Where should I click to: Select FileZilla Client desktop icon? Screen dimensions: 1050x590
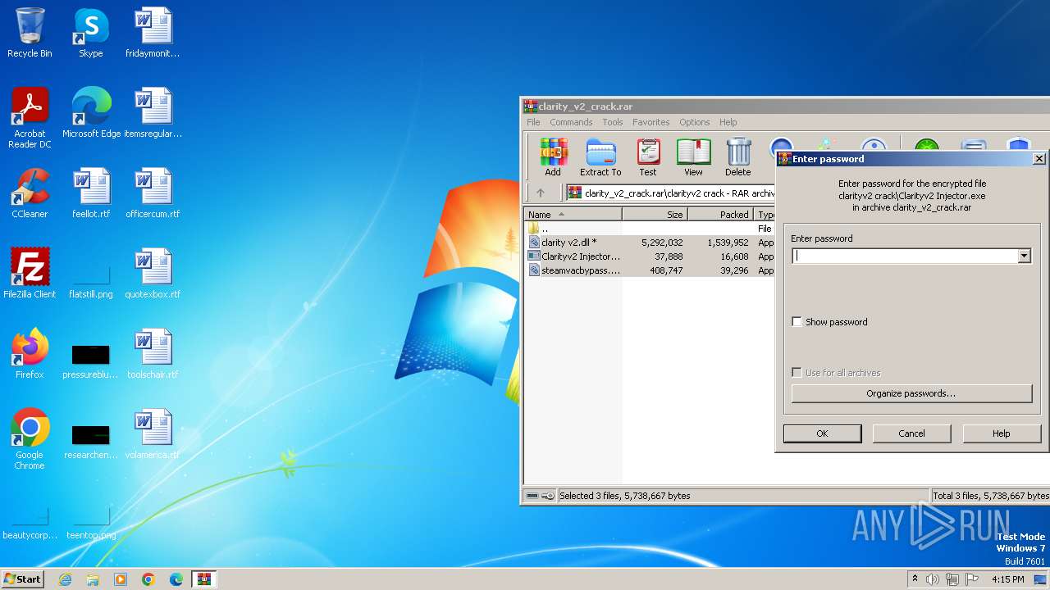pyautogui.click(x=30, y=274)
